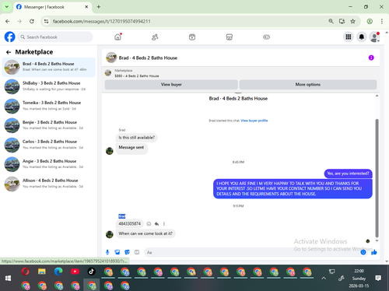Open the Video (Watch) icon in navigation
Viewport: 389px width, 291px height.
192,37
